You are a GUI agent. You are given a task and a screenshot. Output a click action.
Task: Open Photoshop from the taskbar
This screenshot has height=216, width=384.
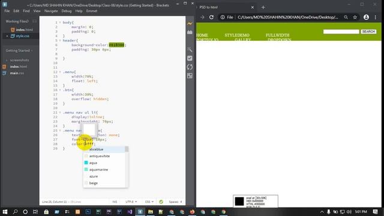click(88, 212)
